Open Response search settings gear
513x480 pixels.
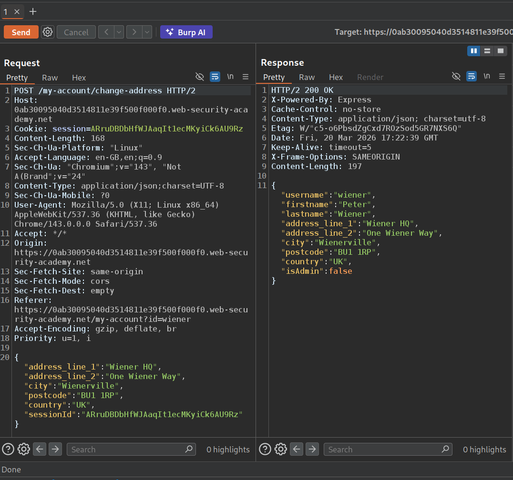click(281, 449)
